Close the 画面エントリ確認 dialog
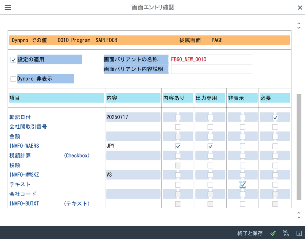This screenshot has width=305, height=239. click(x=300, y=7)
